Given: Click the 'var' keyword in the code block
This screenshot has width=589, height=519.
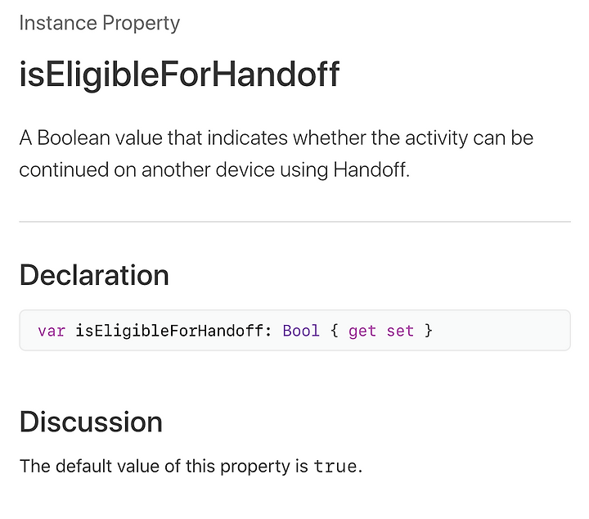Looking at the screenshot, I should coord(52,331).
